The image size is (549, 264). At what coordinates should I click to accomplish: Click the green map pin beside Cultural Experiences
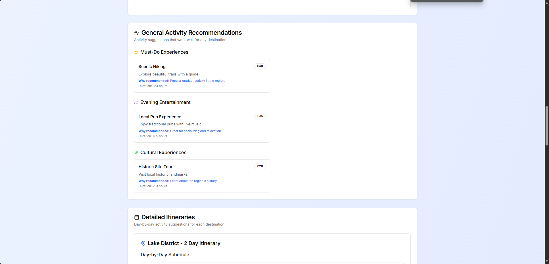pos(136,152)
